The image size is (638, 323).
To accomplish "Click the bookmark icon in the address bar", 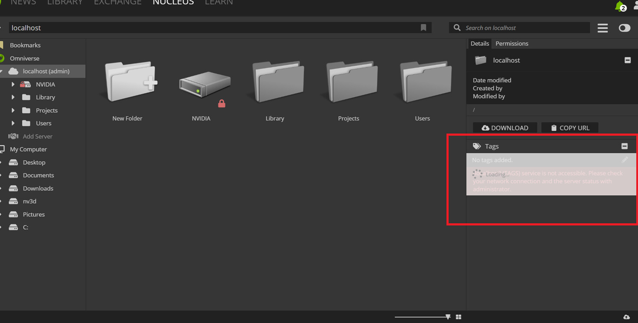I will [x=423, y=27].
